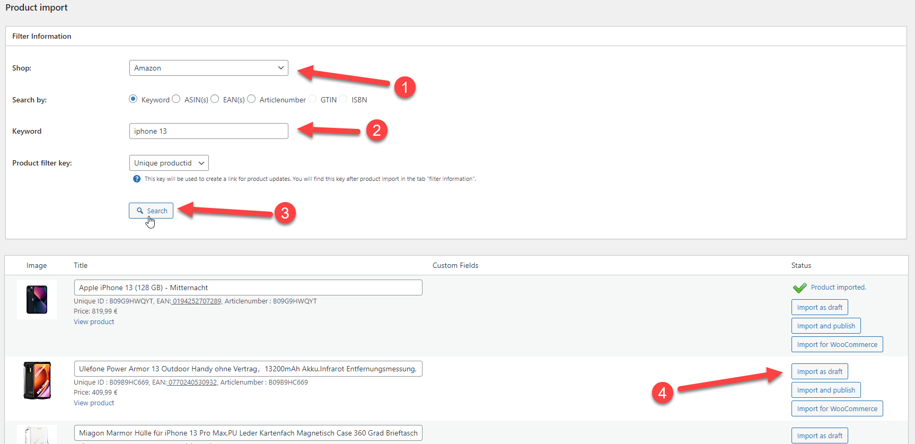Viewport: 915px width, 444px height.
Task: Click the Price: 819,99 € text
Action: pyautogui.click(x=95, y=311)
